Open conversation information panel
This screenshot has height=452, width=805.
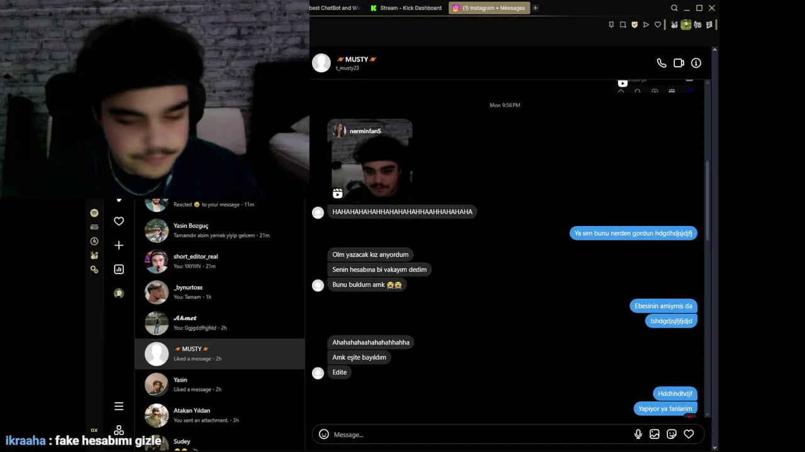coord(696,63)
